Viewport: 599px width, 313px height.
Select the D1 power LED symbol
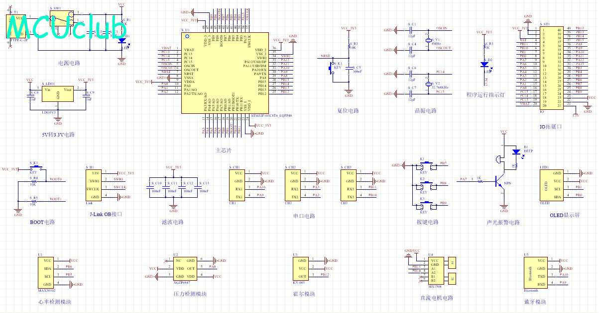click(122, 40)
